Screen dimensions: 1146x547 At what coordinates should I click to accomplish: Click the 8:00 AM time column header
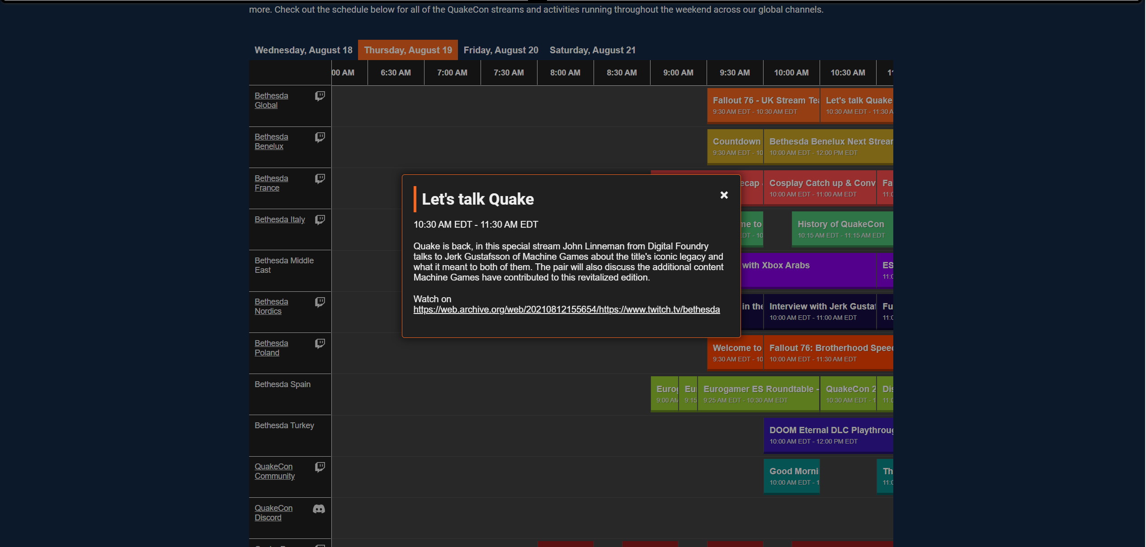tap(565, 73)
